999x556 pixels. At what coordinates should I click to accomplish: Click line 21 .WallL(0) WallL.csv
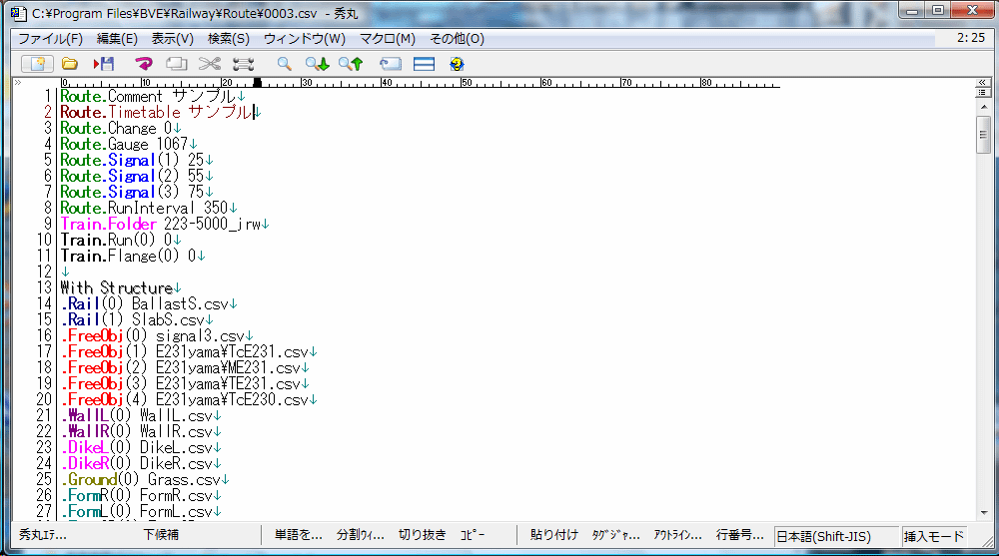click(136, 415)
